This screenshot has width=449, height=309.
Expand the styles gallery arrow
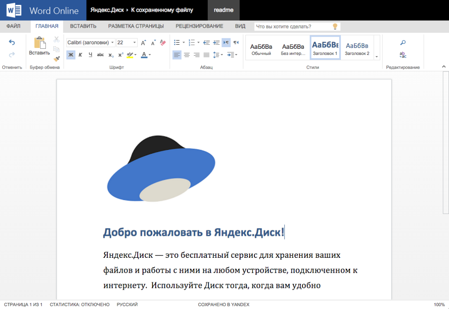click(x=376, y=57)
